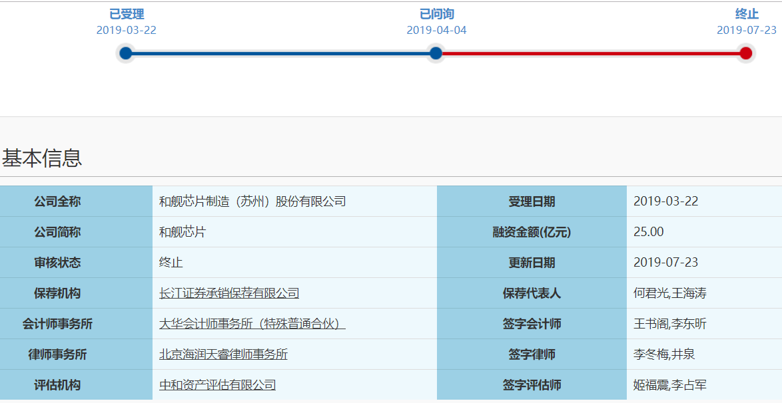Click the 公司简称 header cell
The image size is (782, 403).
point(77,231)
